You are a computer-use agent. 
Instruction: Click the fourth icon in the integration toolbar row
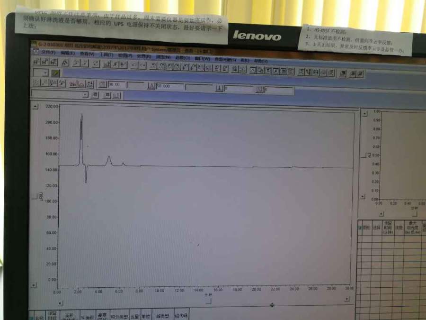62,83
